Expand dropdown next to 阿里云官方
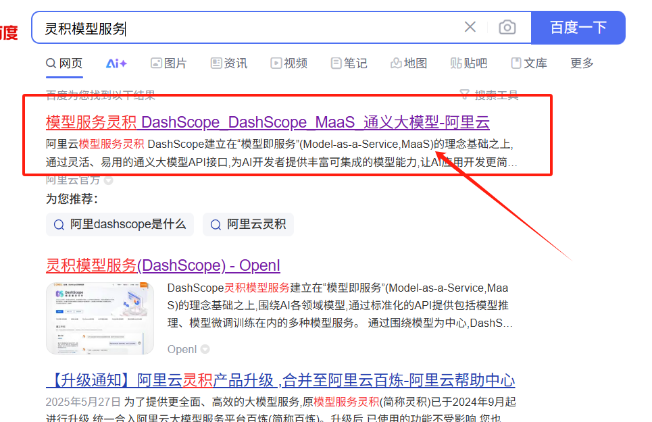 tap(109, 181)
